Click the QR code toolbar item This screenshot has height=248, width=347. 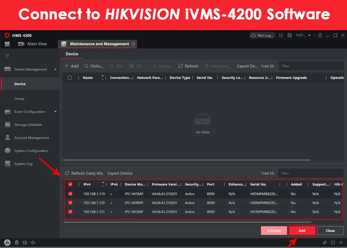[138, 66]
